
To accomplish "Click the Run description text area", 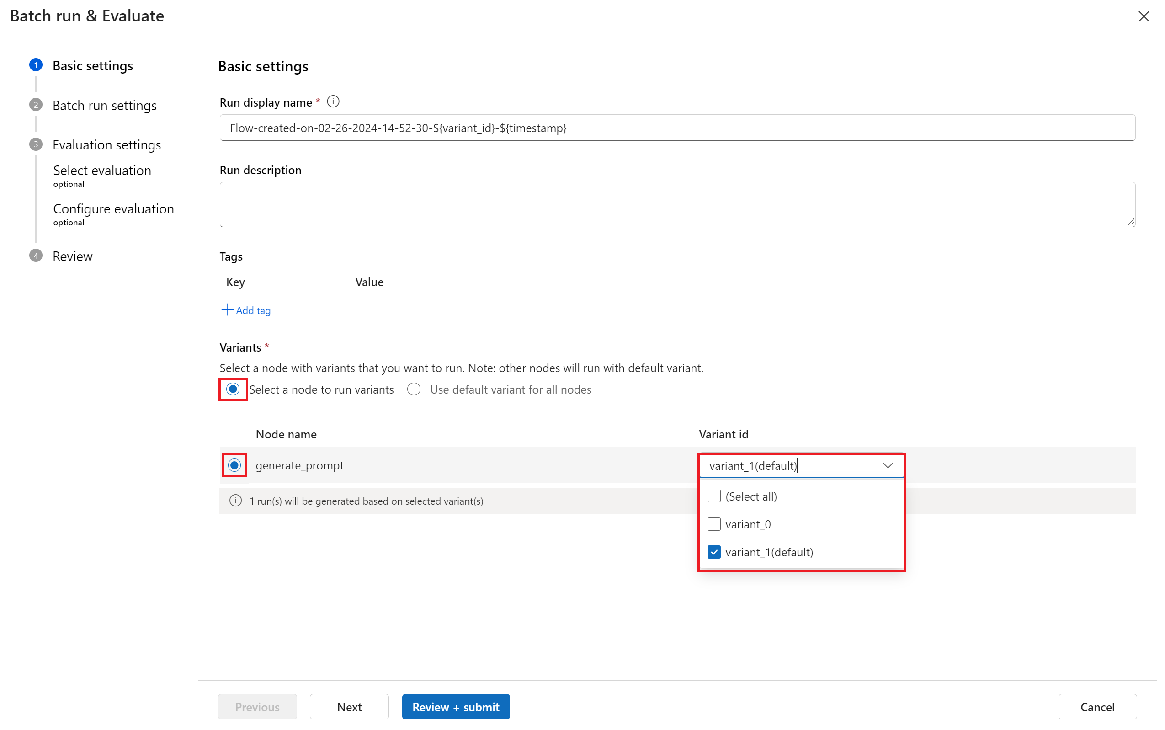I will pos(677,205).
